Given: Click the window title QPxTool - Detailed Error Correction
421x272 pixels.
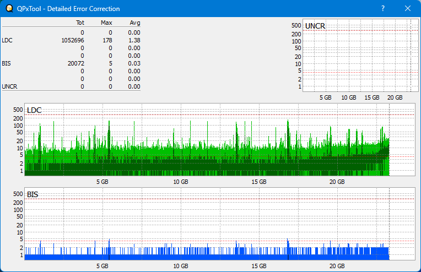Looking at the screenshot, I should point(68,9).
